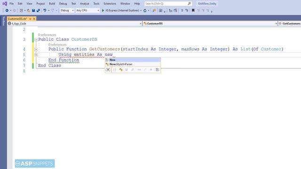301x169 pixels.
Task: Save the current file with Save icon
Action: pyautogui.click(x=33, y=10)
